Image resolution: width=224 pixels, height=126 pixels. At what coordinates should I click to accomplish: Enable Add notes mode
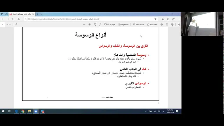(x=152, y=24)
